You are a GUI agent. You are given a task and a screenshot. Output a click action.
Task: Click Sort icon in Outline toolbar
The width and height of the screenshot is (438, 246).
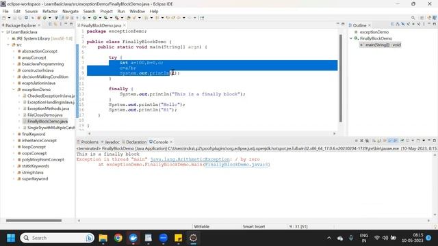(x=398, y=25)
